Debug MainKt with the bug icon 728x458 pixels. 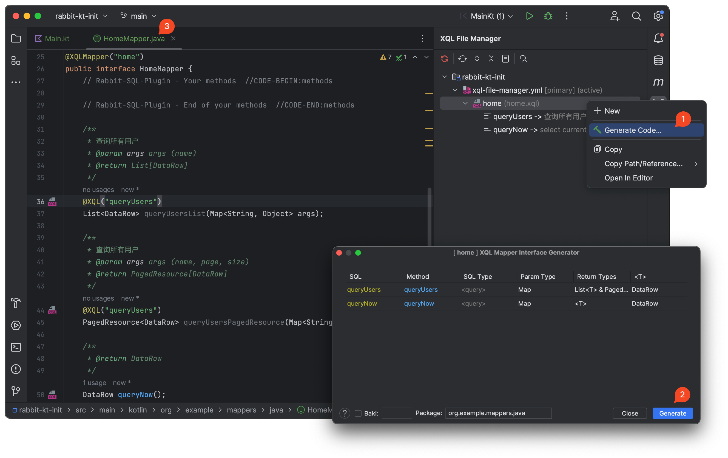pos(548,16)
